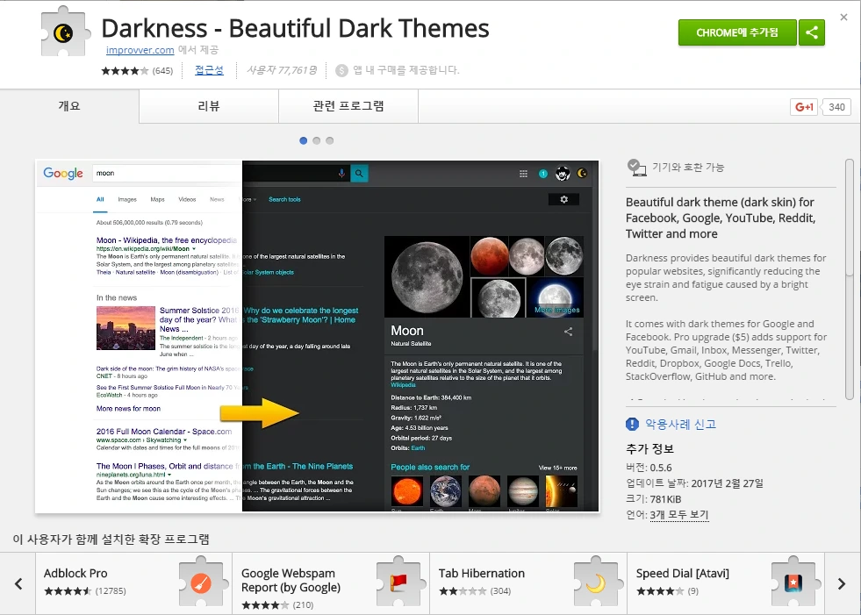Click 3개 모두 보기 languages link
This screenshot has height=615, width=861.
point(679,514)
